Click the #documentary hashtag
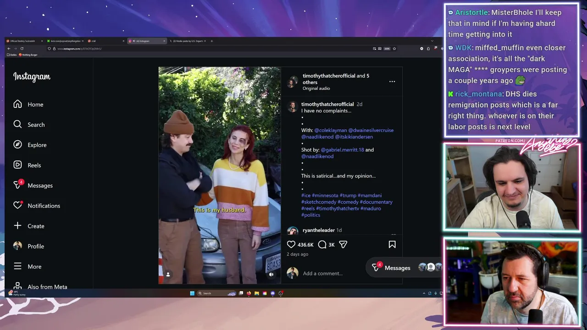The height and width of the screenshot is (330, 587). 376,202
